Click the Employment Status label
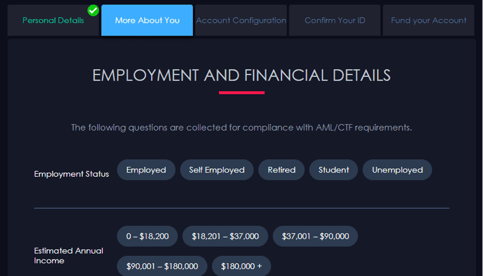This screenshot has width=483, height=276. 72,174
